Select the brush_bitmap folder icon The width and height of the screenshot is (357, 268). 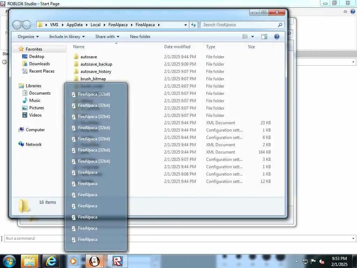(76, 79)
